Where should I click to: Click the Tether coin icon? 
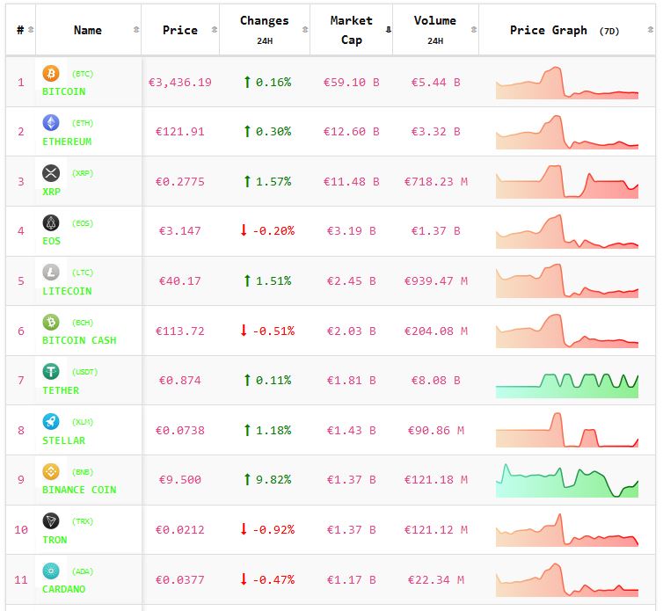[51, 372]
